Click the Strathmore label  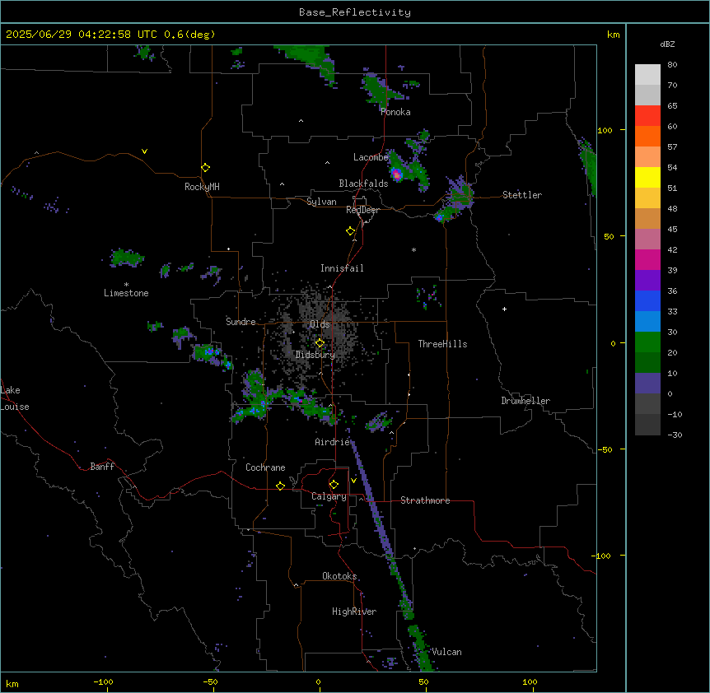(425, 500)
